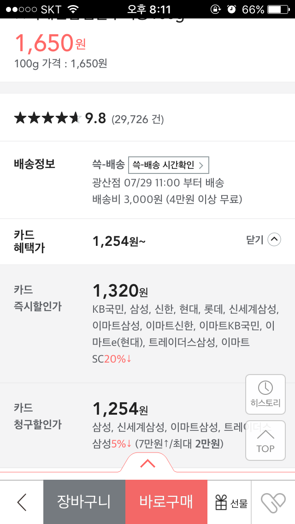Open the 히스토리 clock button
Image resolution: width=295 pixels, height=524 pixels.
point(265,393)
